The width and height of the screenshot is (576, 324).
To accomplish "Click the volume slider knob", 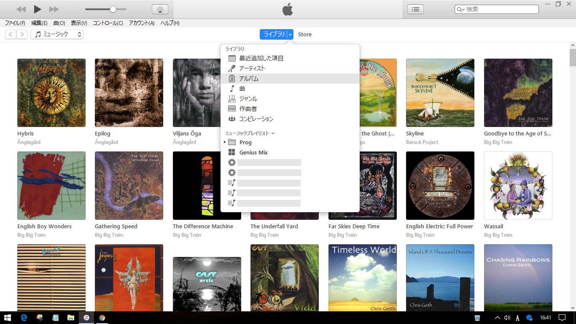I will coord(113,9).
